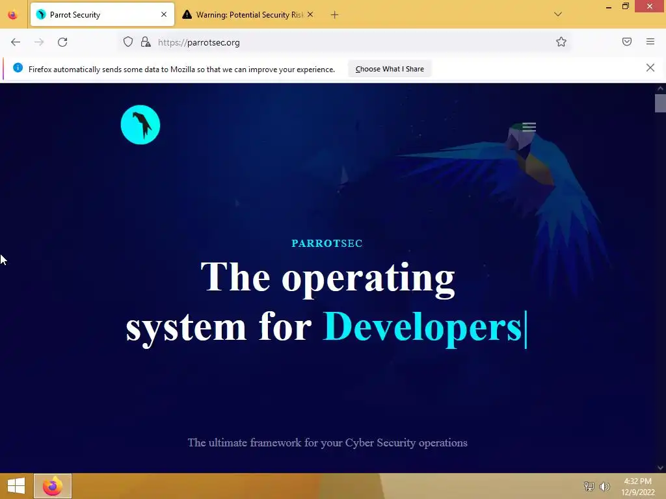Go back using the back arrow
Screen dimensions: 666x499
pyautogui.click(x=16, y=42)
